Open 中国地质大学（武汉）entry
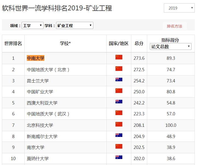Screen dimensions: 197x165 click(48, 114)
